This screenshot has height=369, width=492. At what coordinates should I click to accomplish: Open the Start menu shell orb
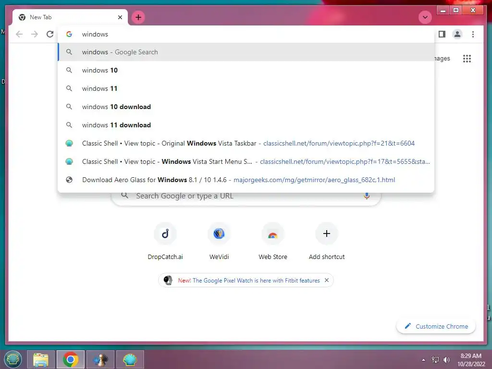click(x=12, y=359)
